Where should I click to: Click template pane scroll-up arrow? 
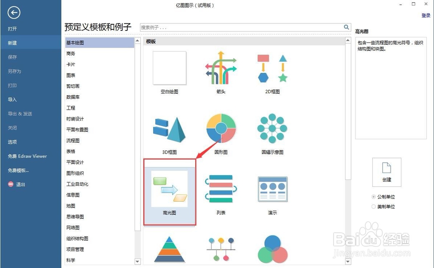point(348,40)
